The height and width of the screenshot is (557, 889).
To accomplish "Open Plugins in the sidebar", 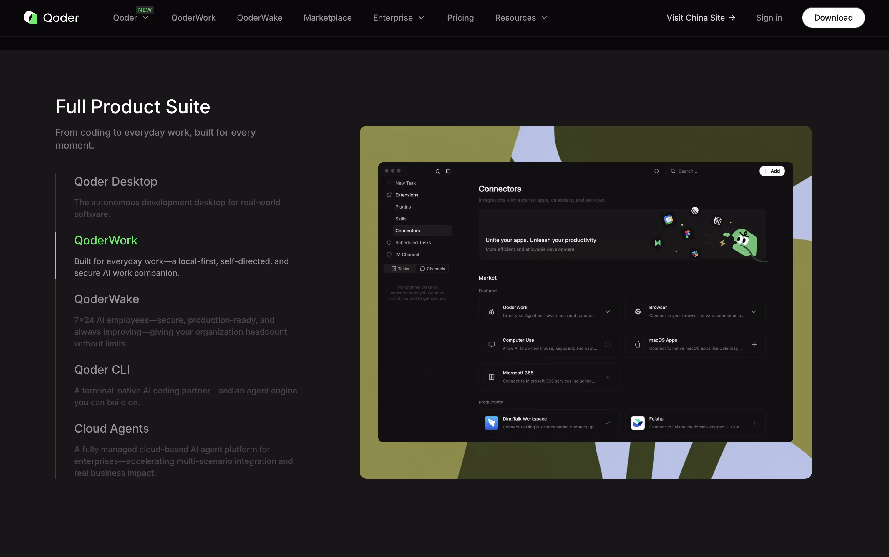I will pyautogui.click(x=403, y=207).
